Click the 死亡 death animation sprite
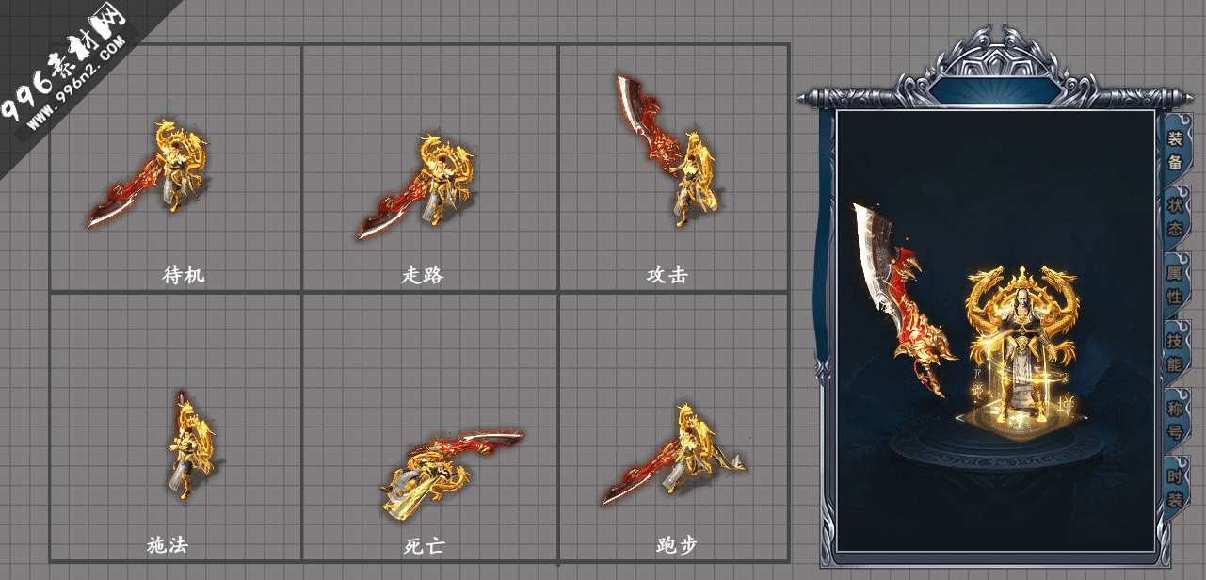1206x580 pixels. click(452, 472)
